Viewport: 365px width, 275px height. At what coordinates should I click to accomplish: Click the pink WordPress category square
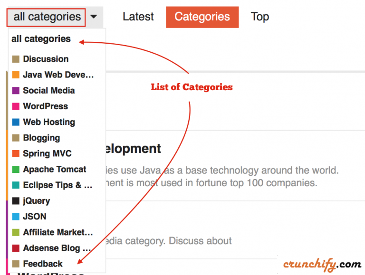(x=16, y=106)
